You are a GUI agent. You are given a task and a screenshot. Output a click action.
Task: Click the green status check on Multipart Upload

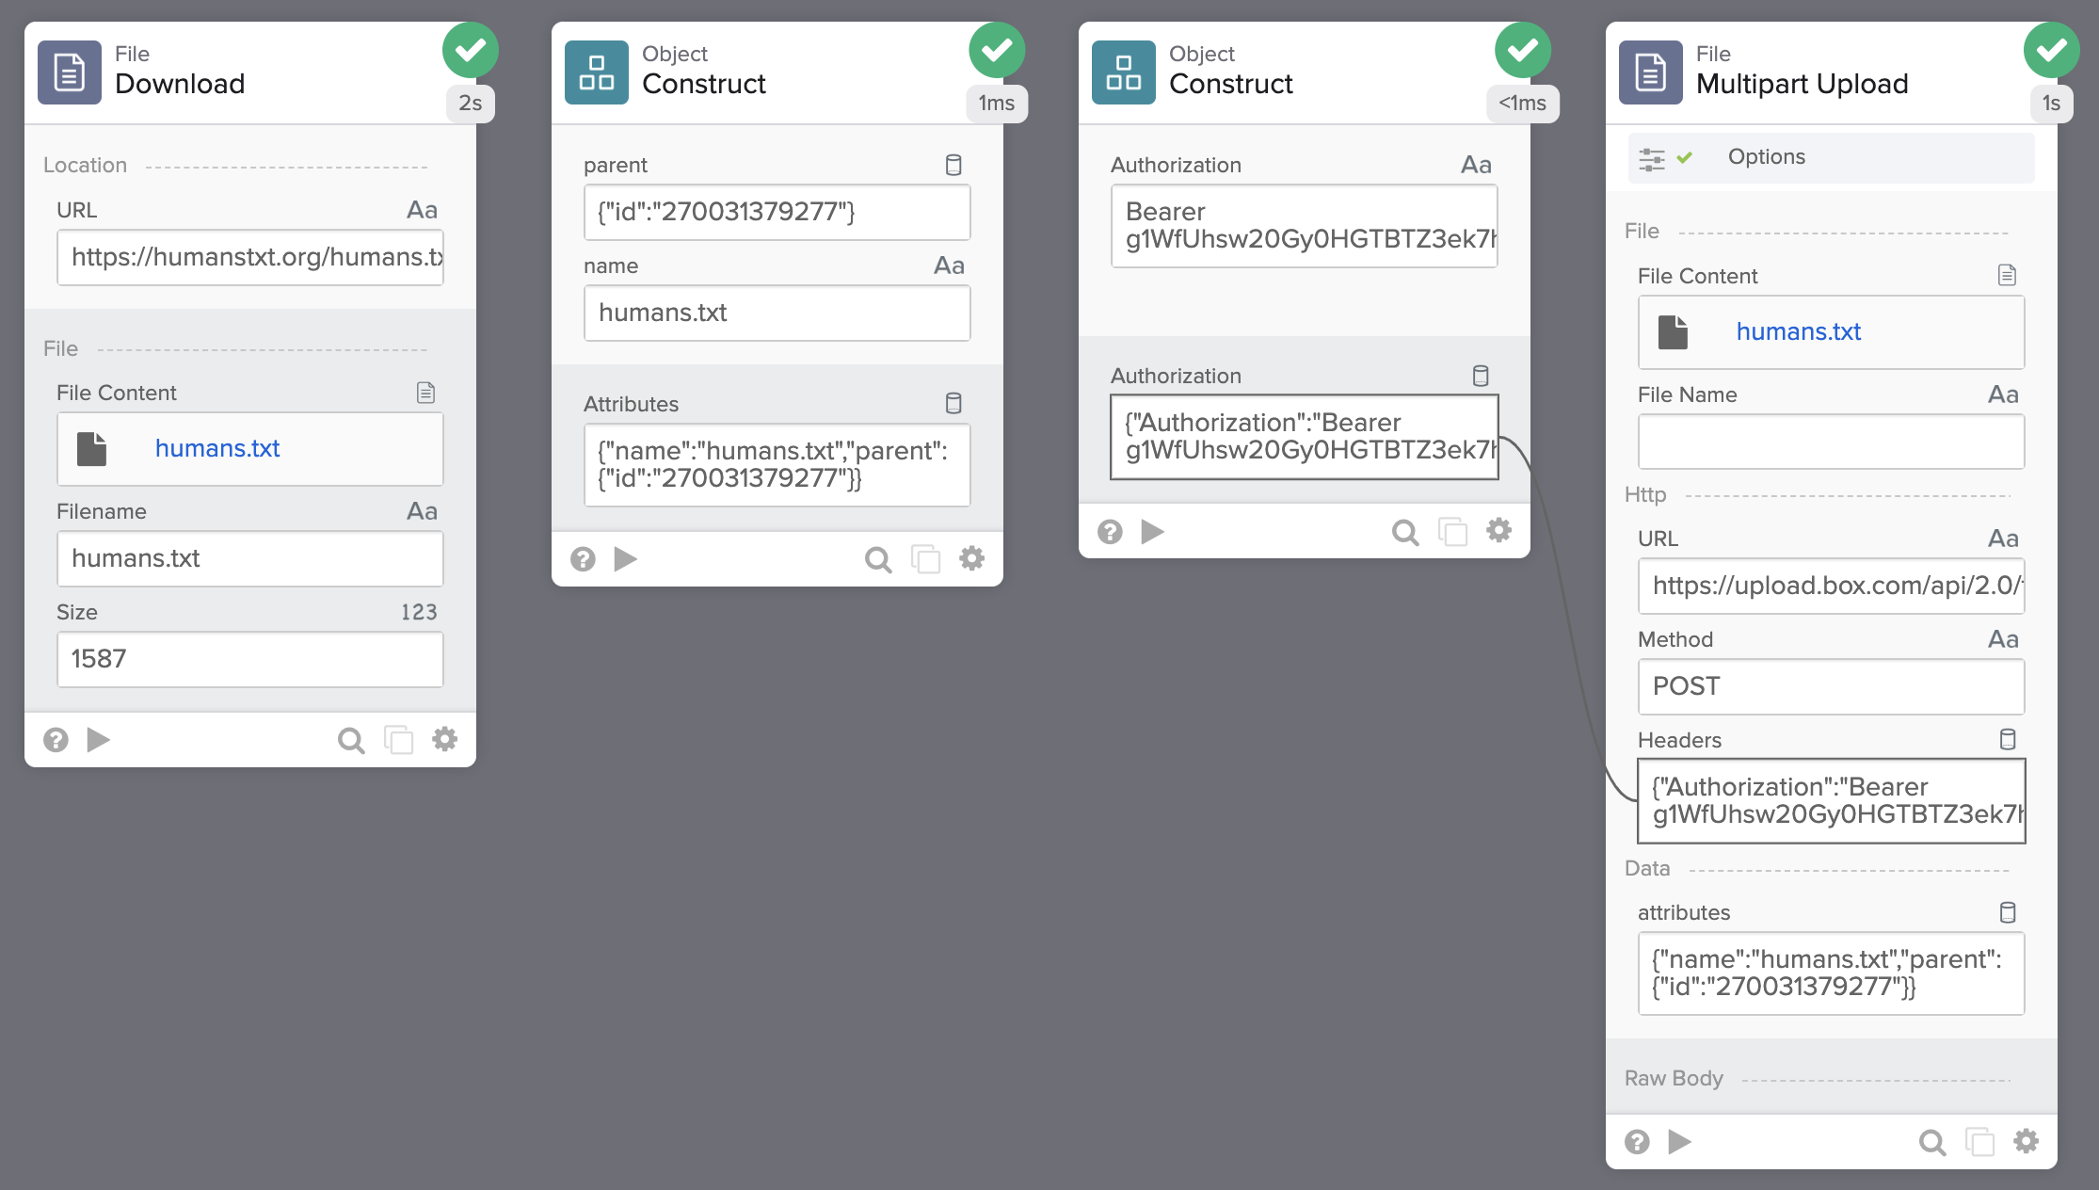click(2052, 50)
